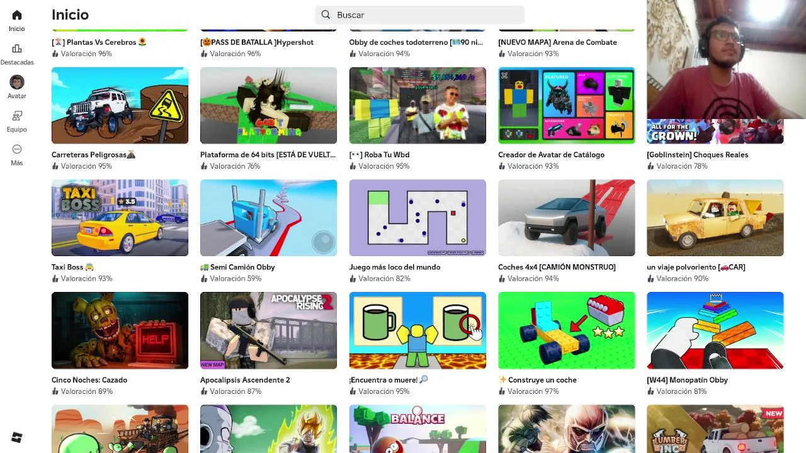Screen dimensions: 806x453
Task: Open Encuentra o muere game thumbnail
Action: (x=417, y=330)
